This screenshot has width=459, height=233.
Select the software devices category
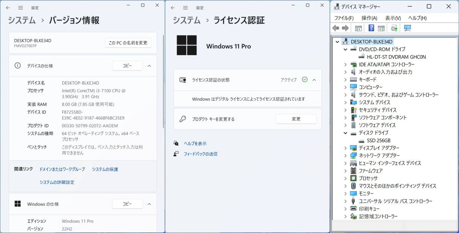pyautogui.click(x=377, y=125)
